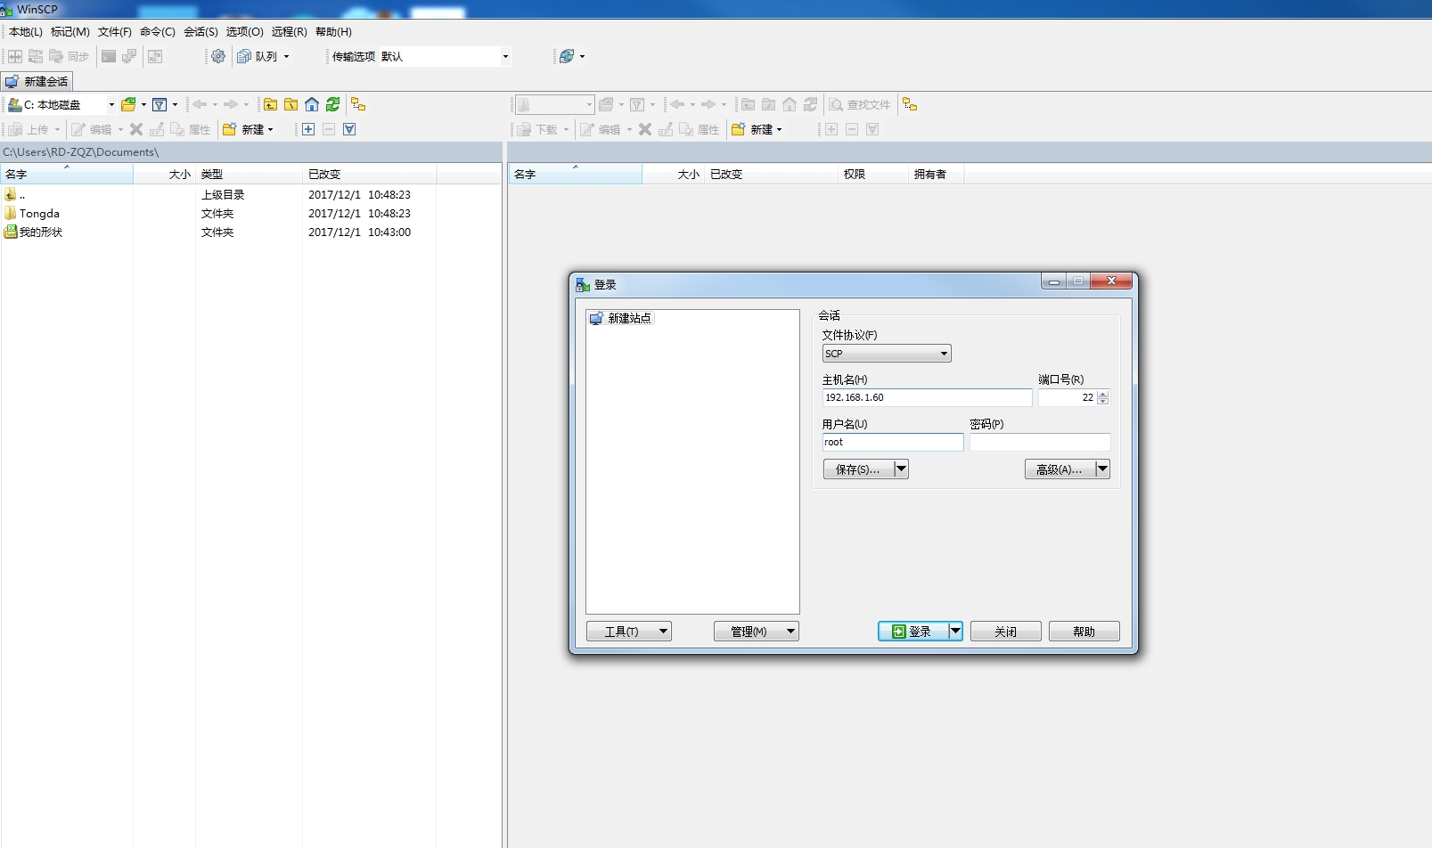Screen dimensions: 1432x848
Task: Click local unselect files minus icon
Action: tap(329, 129)
